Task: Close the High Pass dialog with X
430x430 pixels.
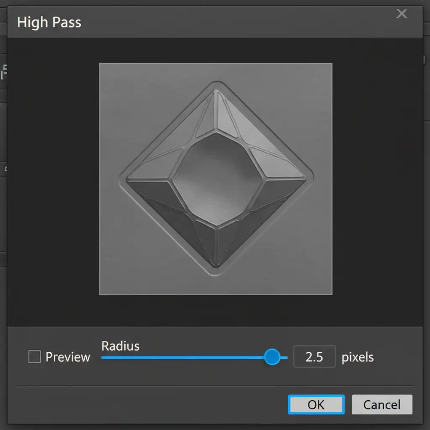Action: pyautogui.click(x=401, y=14)
